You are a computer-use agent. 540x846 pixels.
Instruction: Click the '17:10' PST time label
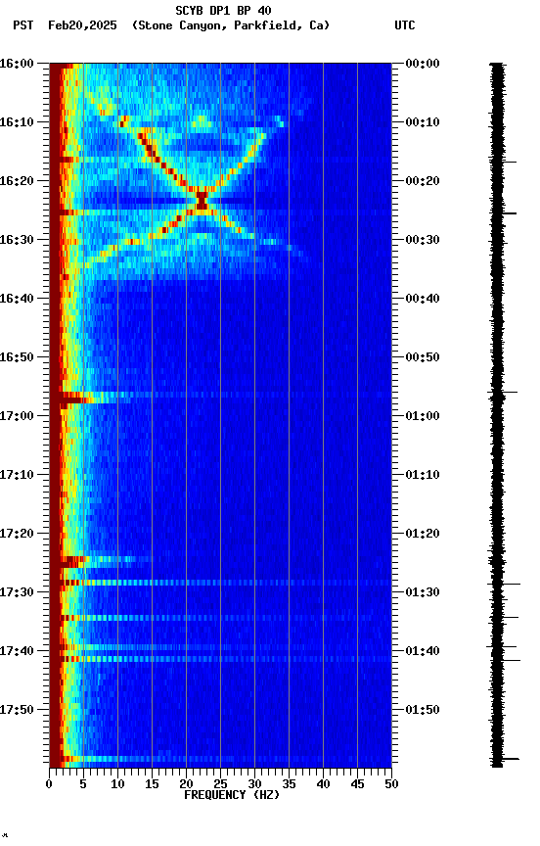click(x=17, y=475)
